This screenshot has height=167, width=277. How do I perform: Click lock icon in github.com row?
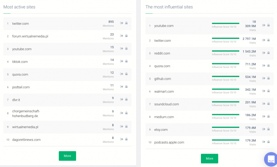click(269, 78)
